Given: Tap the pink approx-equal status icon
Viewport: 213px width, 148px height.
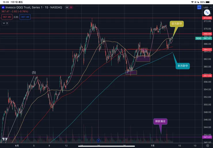Looking at the screenshot, I should pos(71,7).
